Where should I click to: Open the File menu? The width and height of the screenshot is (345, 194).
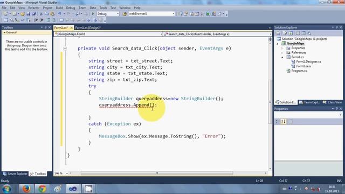pos(4,8)
